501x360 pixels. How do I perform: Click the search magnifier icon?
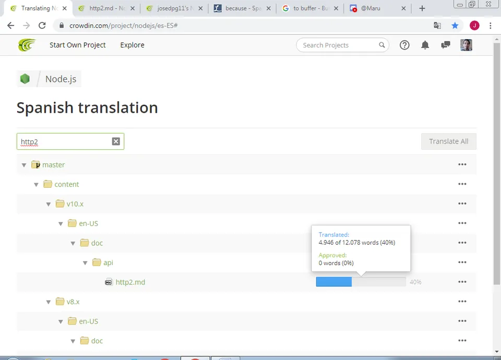tap(382, 45)
